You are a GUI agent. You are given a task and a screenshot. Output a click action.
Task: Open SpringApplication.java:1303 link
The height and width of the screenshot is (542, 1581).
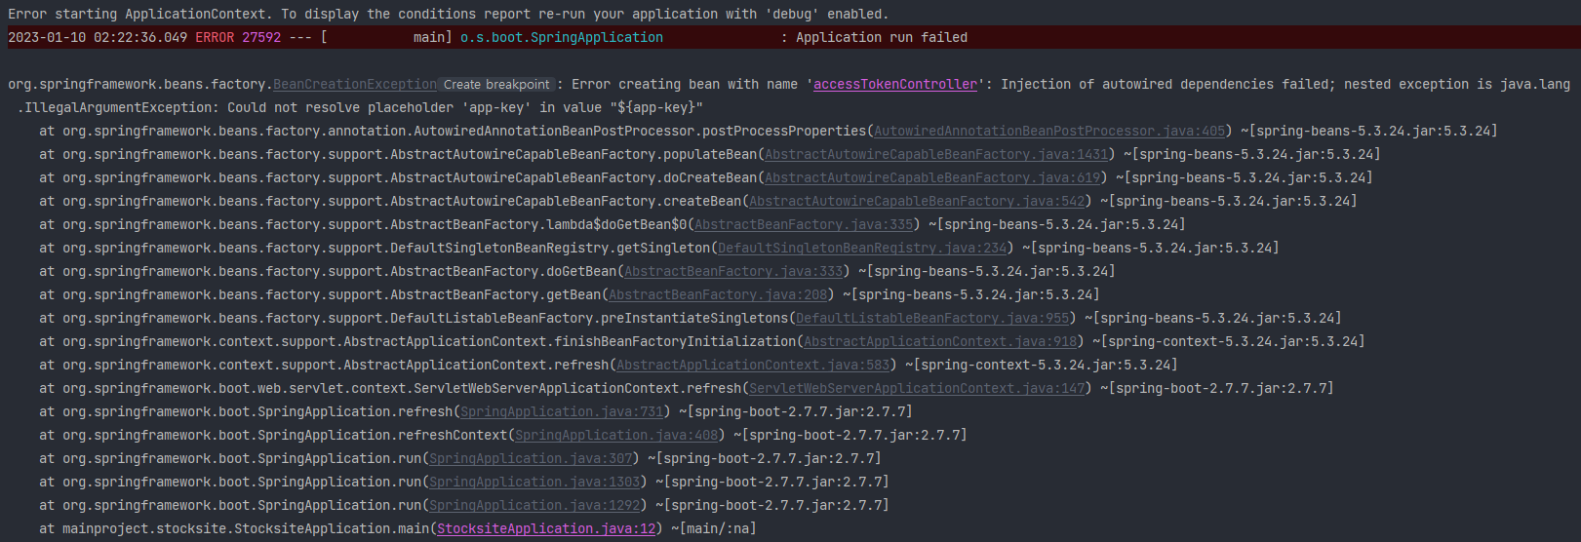point(534,483)
